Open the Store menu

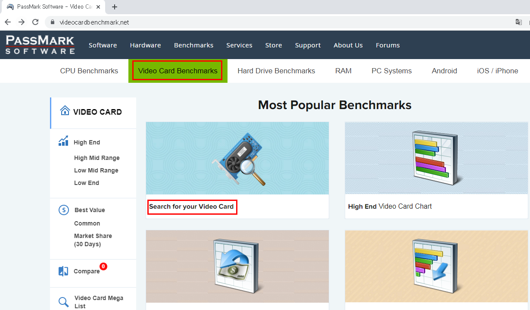pos(274,45)
